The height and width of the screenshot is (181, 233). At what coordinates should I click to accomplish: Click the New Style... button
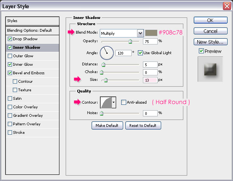click(210, 42)
